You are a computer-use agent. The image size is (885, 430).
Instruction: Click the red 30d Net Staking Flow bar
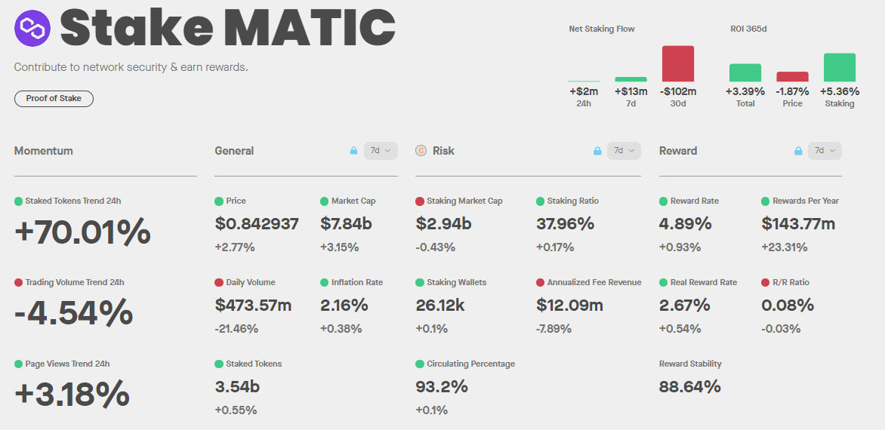tap(678, 64)
